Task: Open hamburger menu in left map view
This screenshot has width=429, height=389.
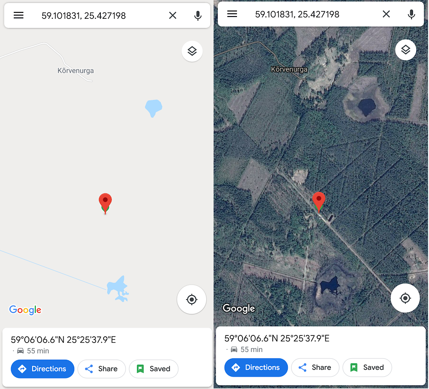Action: [x=19, y=15]
